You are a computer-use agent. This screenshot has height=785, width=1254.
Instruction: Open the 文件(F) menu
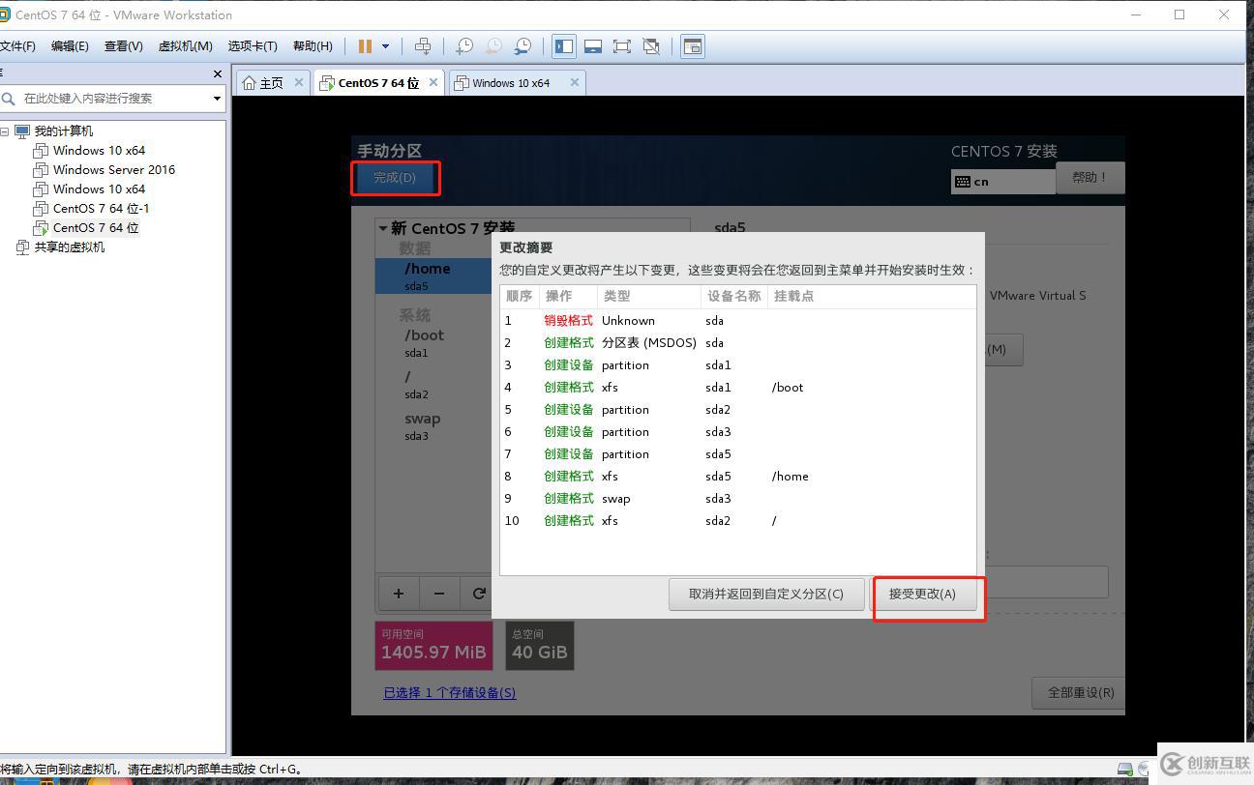pos(17,45)
